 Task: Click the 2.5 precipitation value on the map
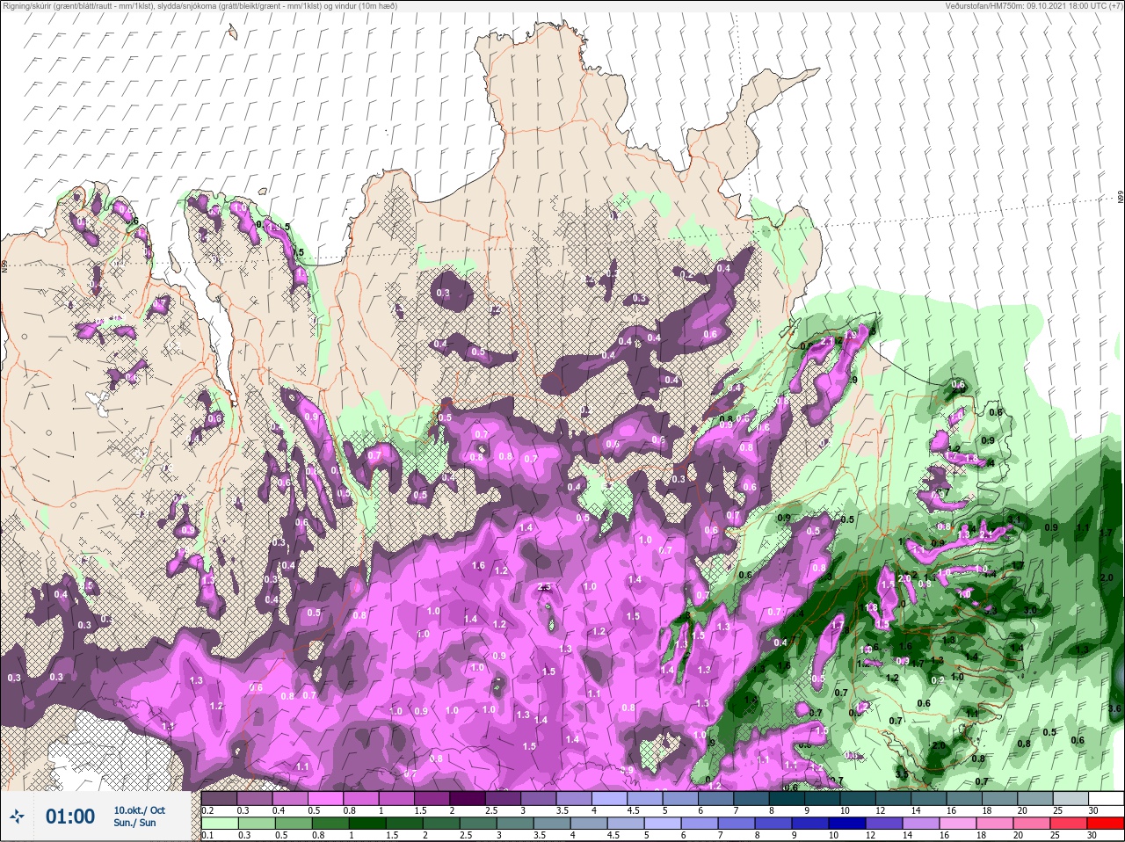[543, 586]
